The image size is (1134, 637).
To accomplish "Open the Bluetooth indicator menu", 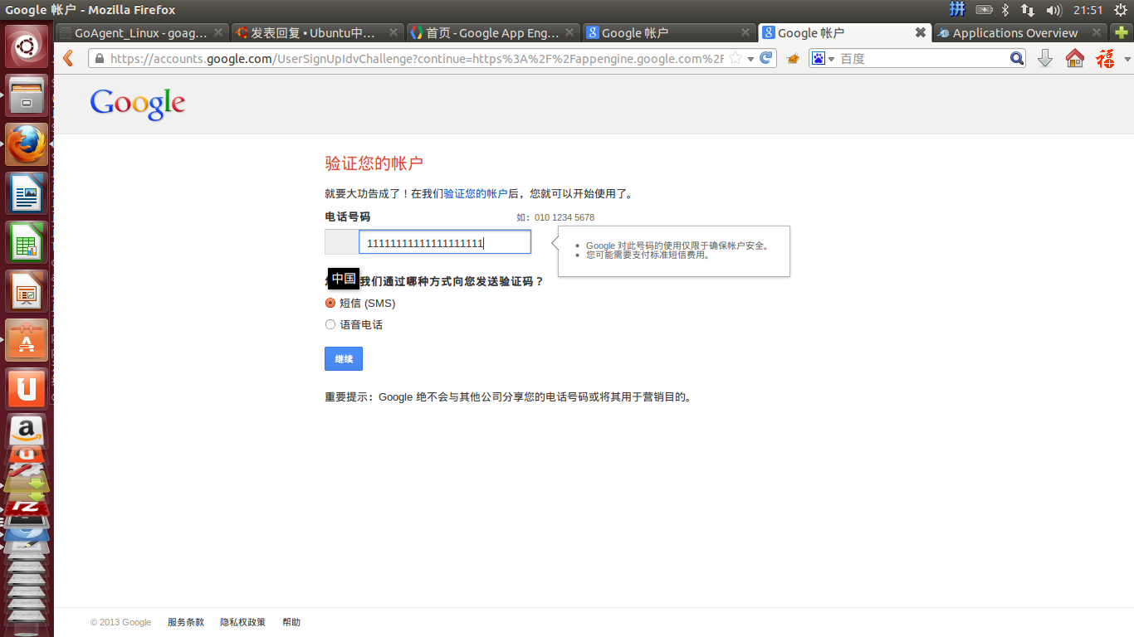I will (1005, 10).
